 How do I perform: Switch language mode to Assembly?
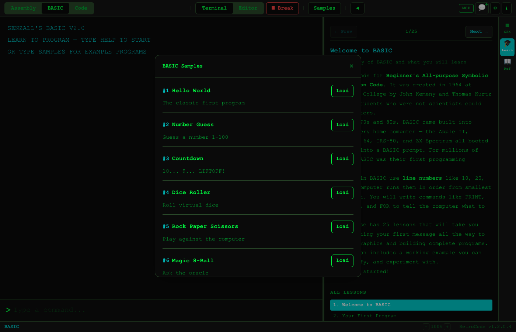(x=23, y=8)
